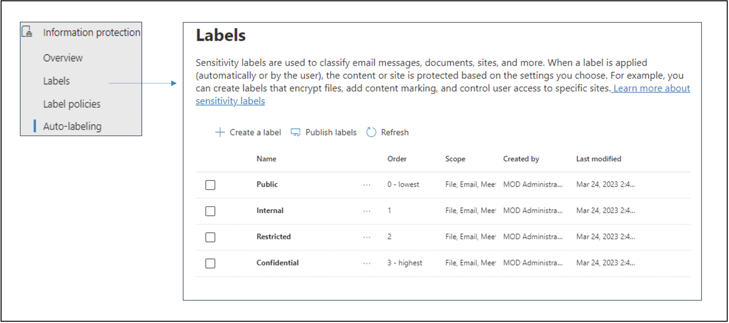Viewport: 729px width, 323px height.
Task: Open the ellipsis menu for Confidential label
Action: click(x=367, y=263)
